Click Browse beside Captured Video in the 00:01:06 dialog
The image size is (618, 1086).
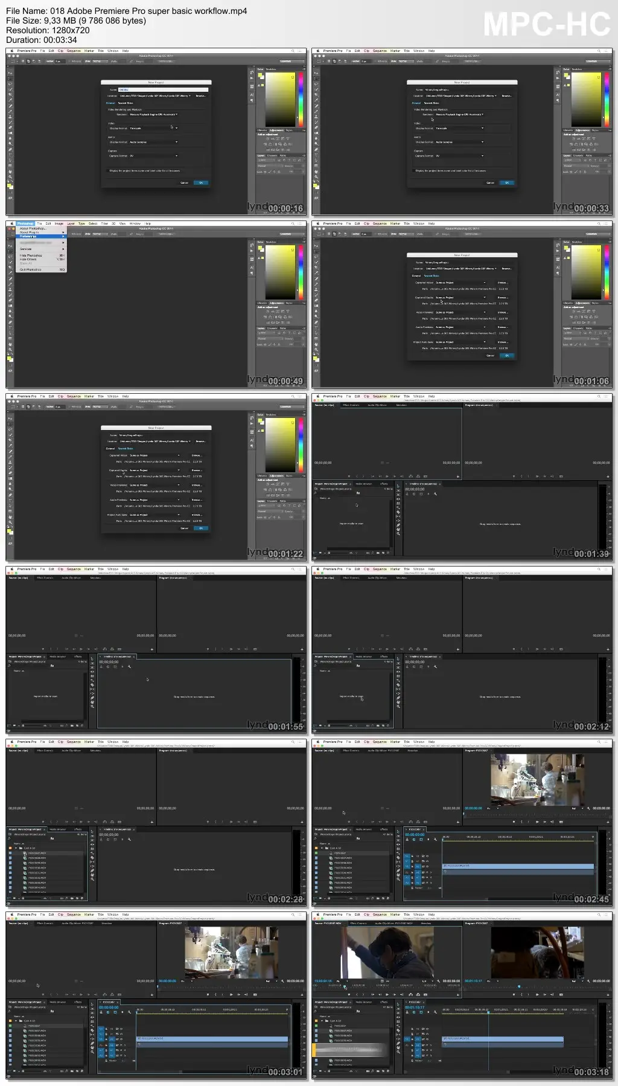point(503,283)
